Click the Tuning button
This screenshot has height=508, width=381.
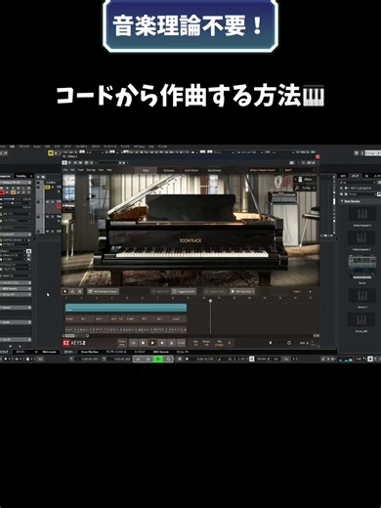pyautogui.click(x=305, y=188)
